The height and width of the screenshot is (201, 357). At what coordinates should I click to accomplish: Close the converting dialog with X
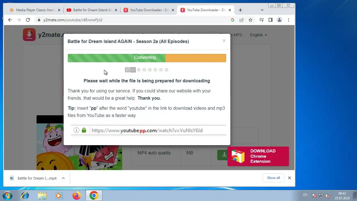coord(224,41)
